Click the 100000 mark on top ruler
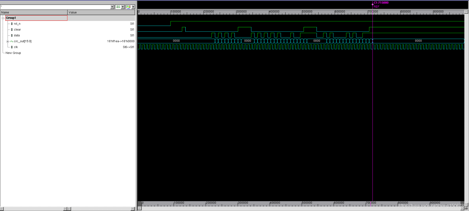 pos(176,12)
